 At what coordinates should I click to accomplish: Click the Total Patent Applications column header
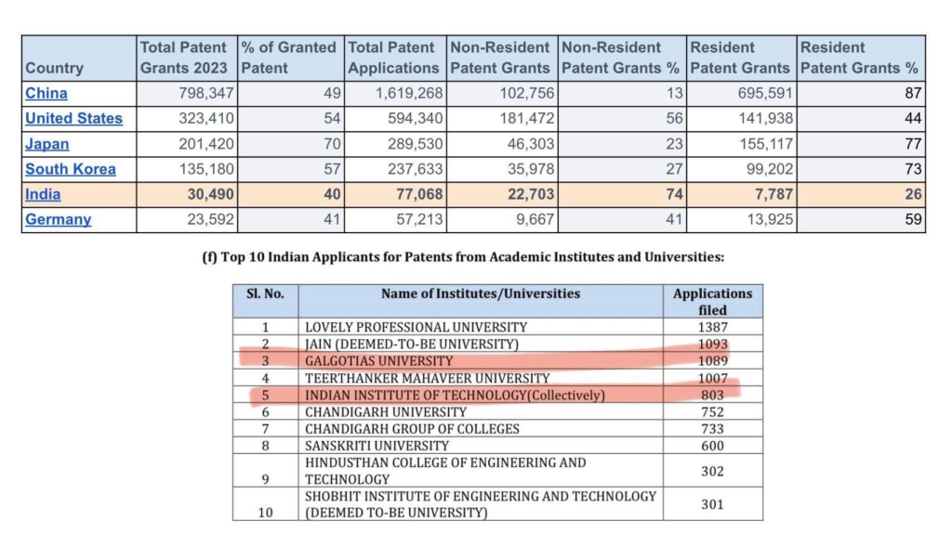click(393, 58)
